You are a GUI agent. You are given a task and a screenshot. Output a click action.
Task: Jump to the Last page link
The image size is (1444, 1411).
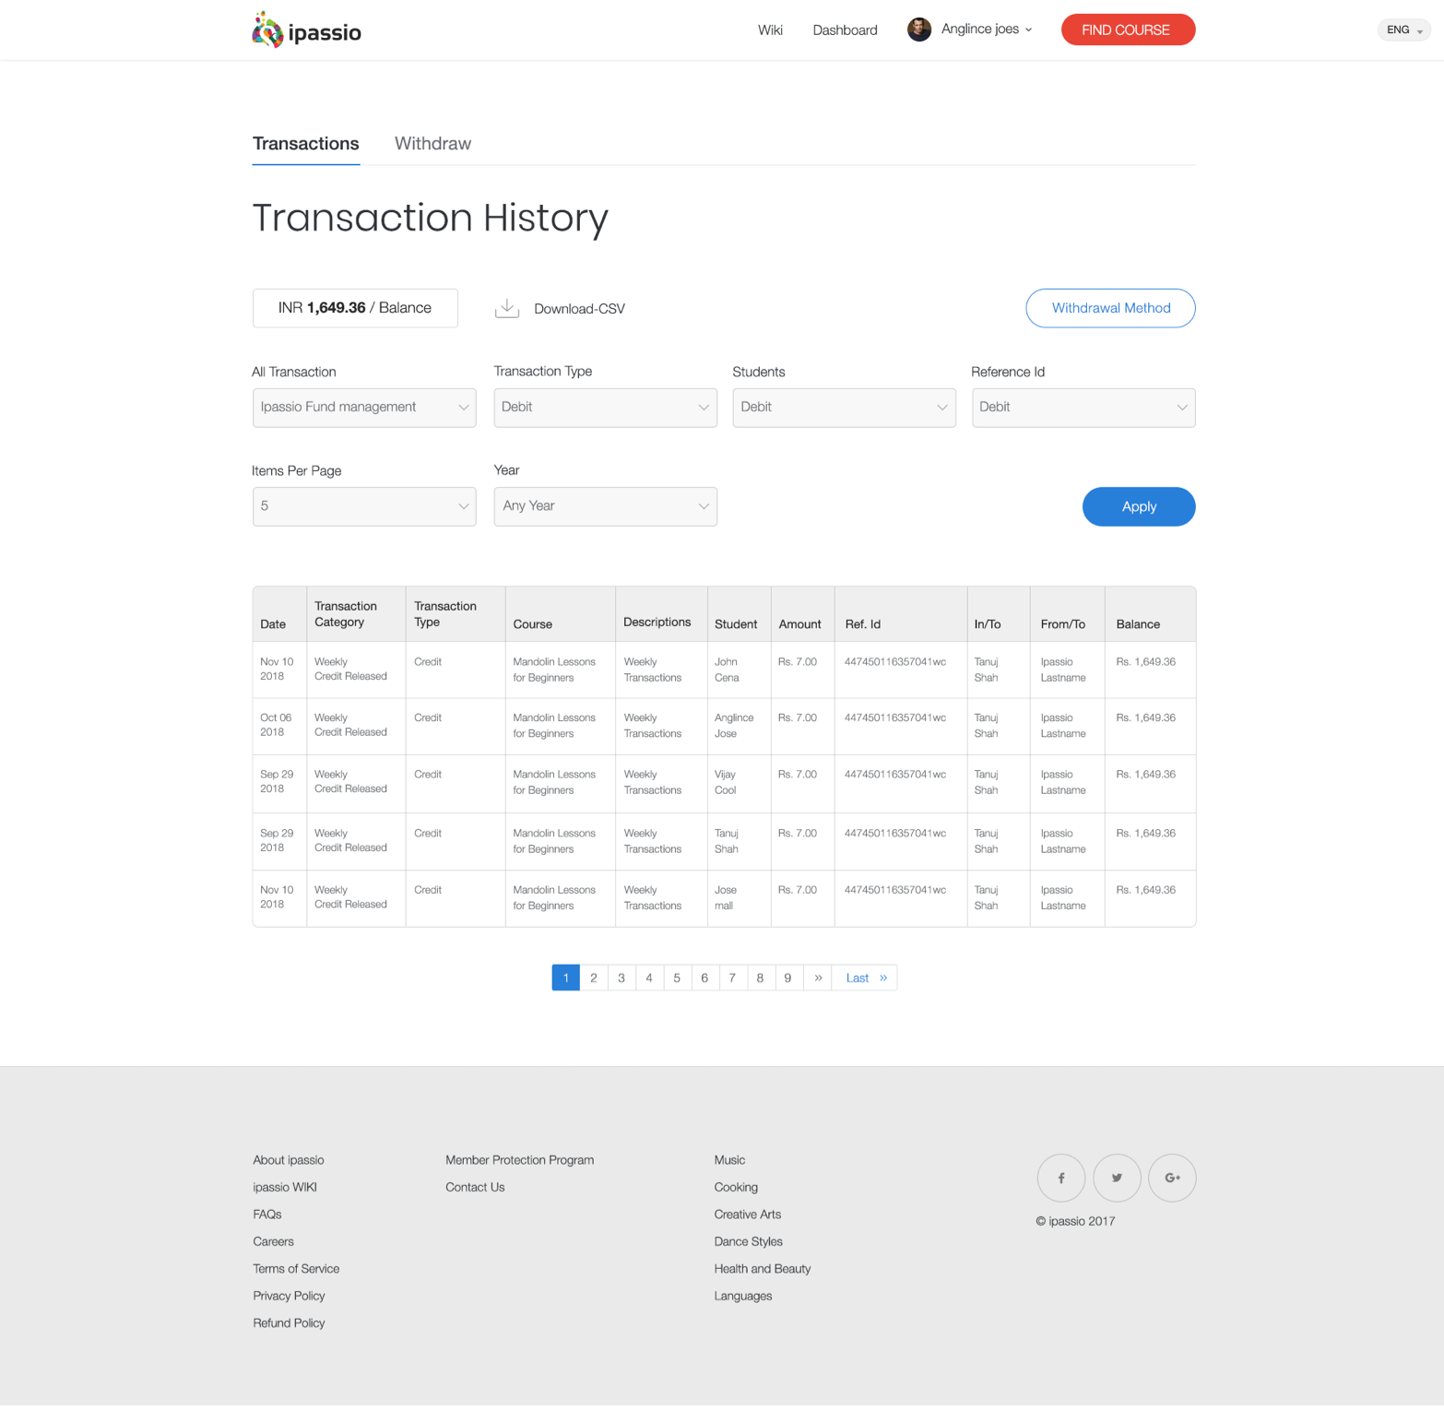point(865,978)
